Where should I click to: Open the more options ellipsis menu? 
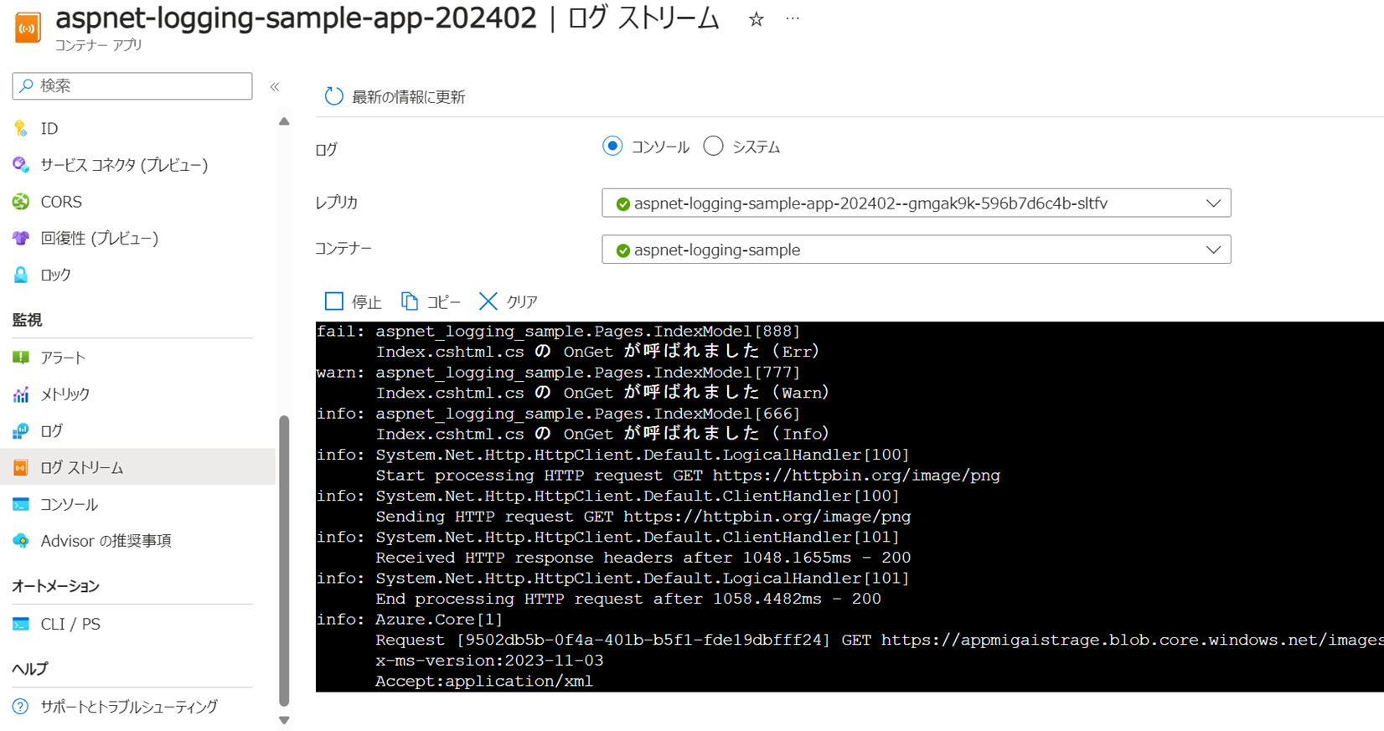pyautogui.click(x=793, y=18)
